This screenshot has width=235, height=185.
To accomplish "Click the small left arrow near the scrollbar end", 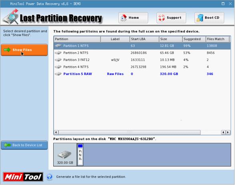I will 223,132.
